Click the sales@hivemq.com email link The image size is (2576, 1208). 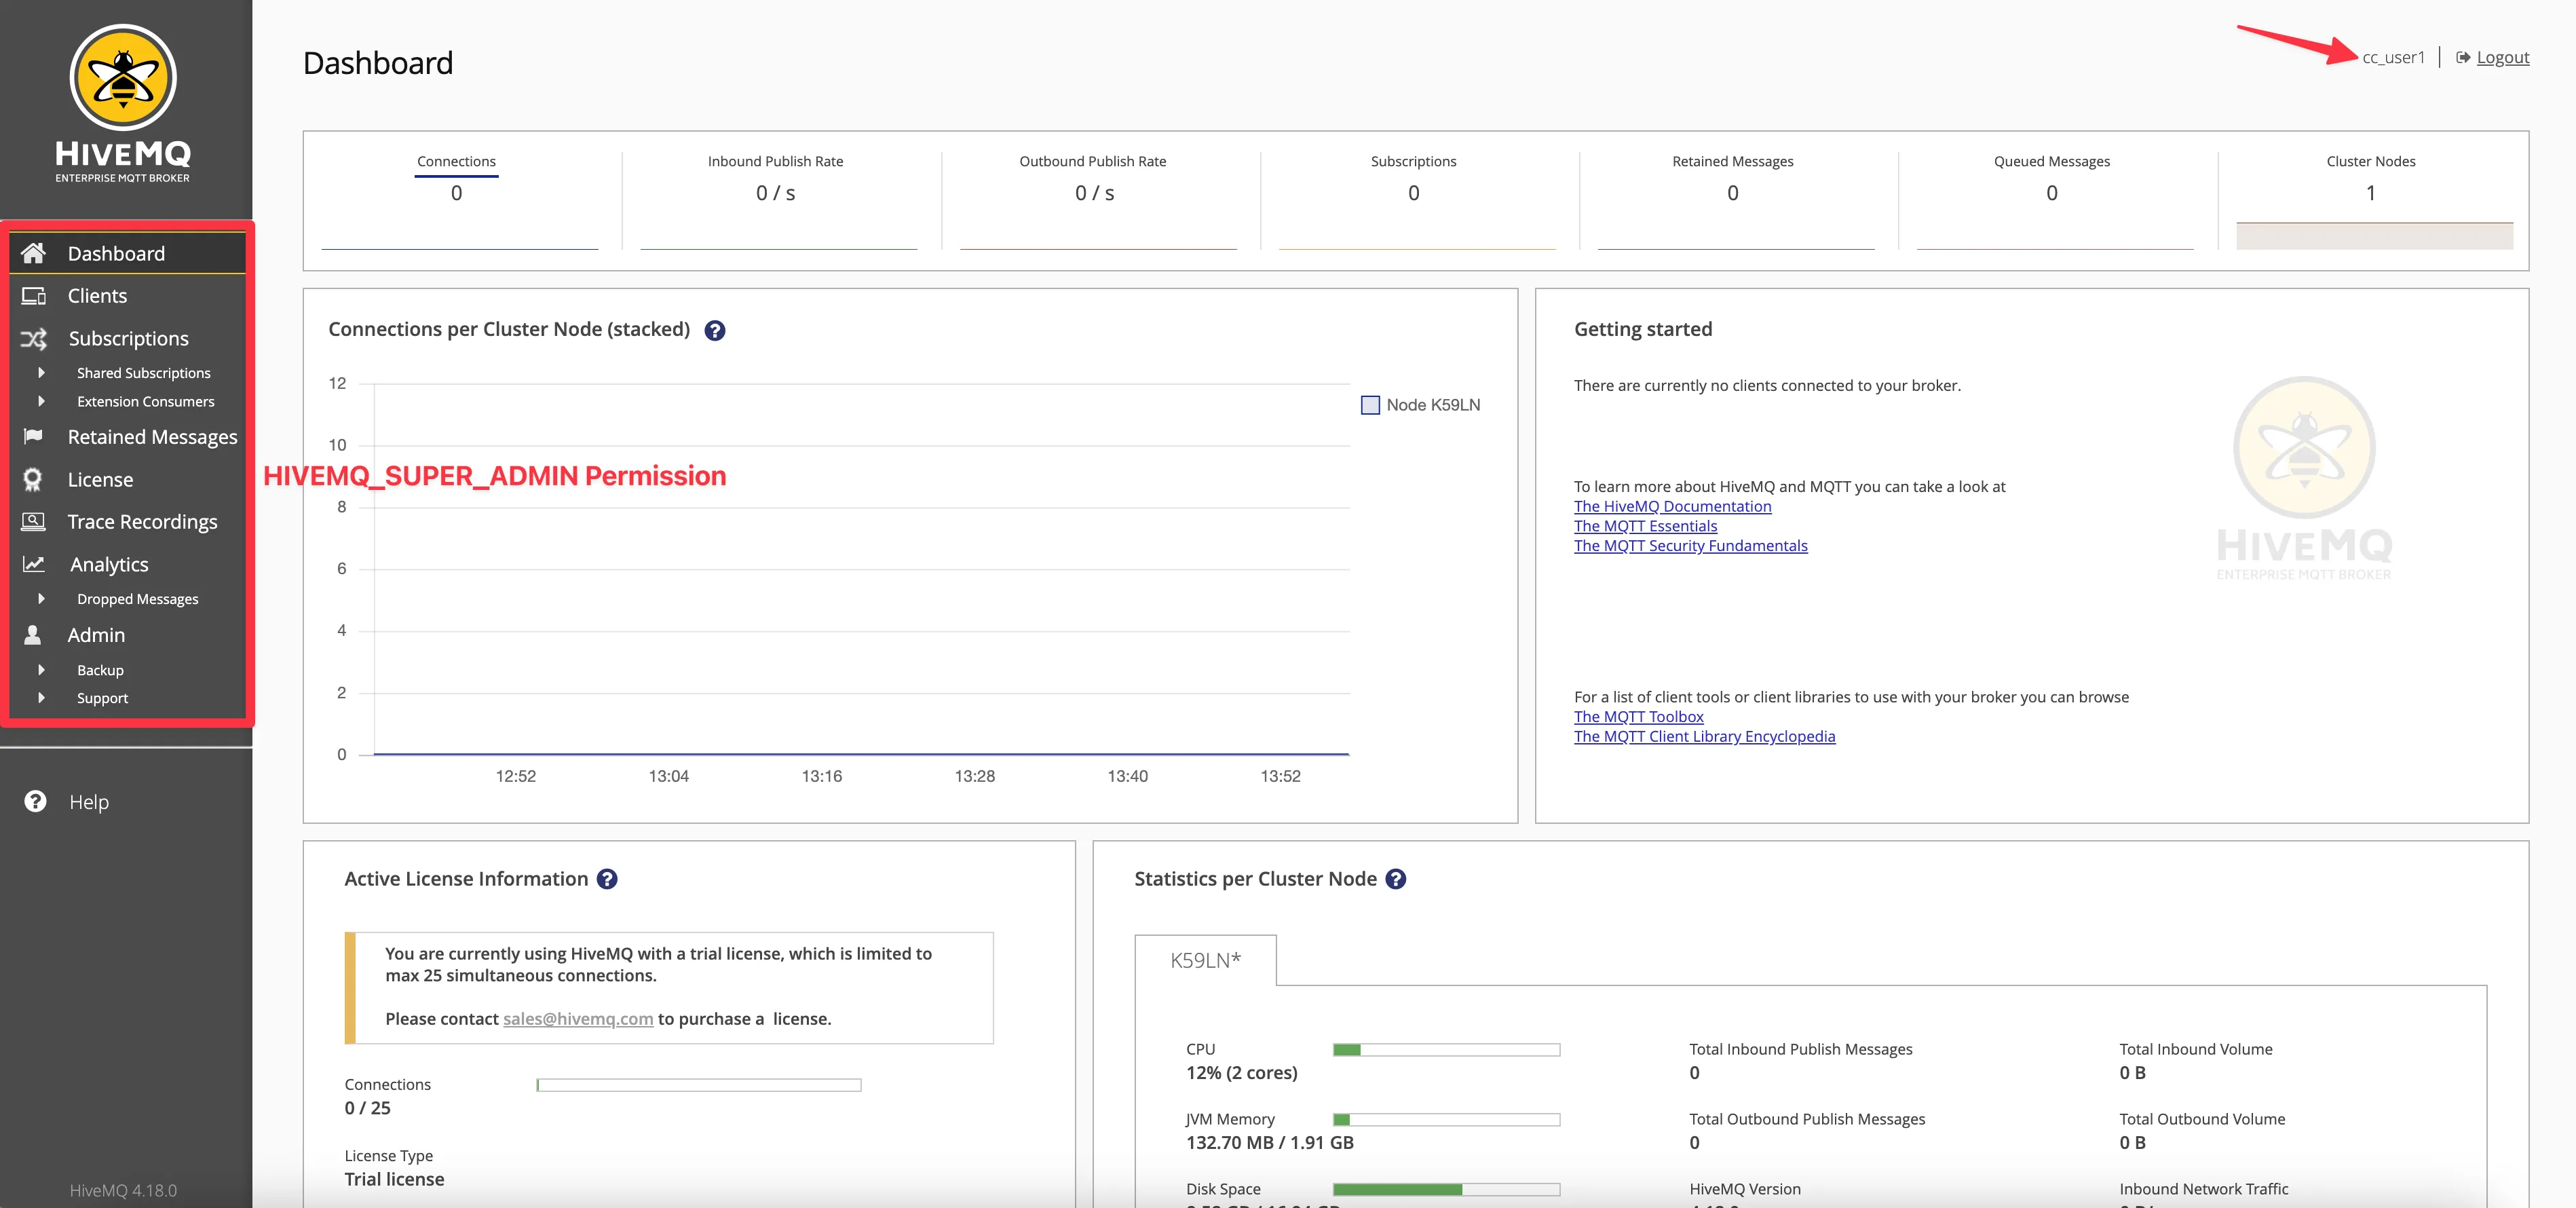coord(578,1019)
